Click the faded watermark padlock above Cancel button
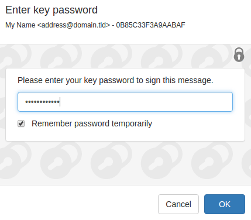This screenshot has width=251, height=220. pyautogui.click(x=162, y=160)
